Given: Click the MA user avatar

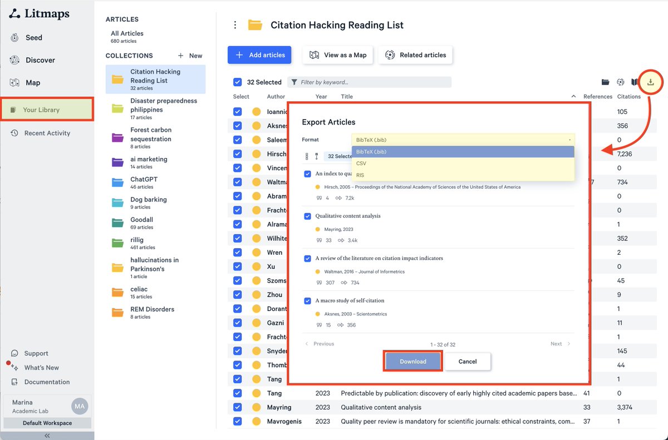Looking at the screenshot, I should 80,407.
